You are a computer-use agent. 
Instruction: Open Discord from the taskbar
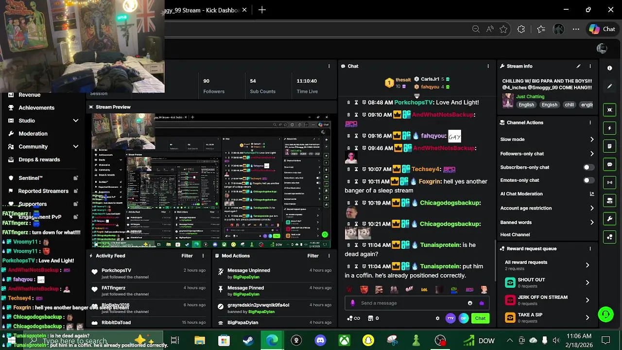tap(320, 340)
